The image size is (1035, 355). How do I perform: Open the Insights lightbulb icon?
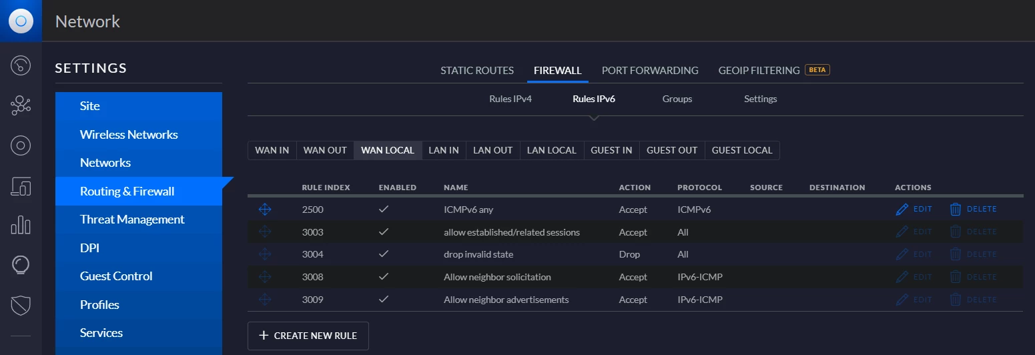(x=21, y=265)
